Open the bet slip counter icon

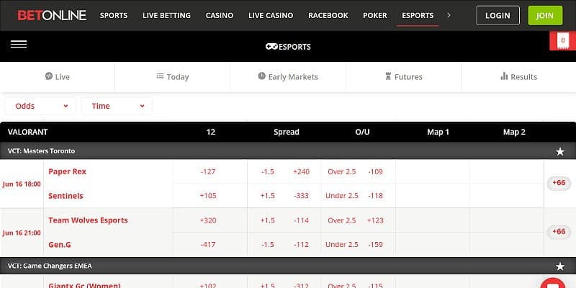(x=562, y=41)
